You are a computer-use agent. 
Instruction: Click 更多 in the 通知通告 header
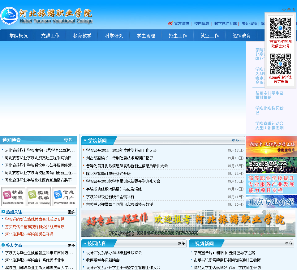tap(68, 140)
